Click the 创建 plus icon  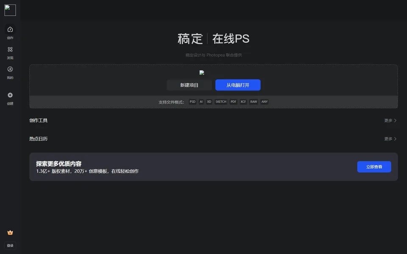pos(10,95)
